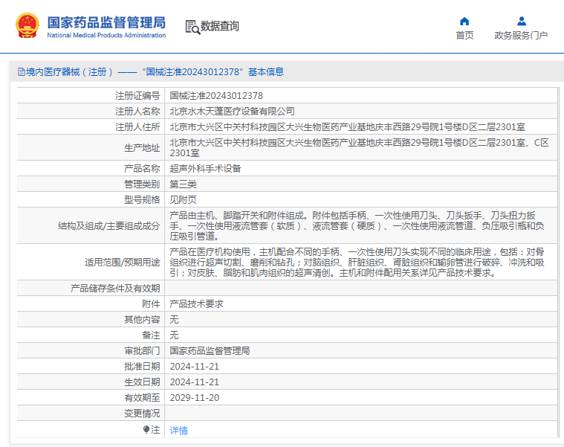Click the 数据查询 magnifier document icon
The image size is (564, 447).
pyautogui.click(x=192, y=27)
